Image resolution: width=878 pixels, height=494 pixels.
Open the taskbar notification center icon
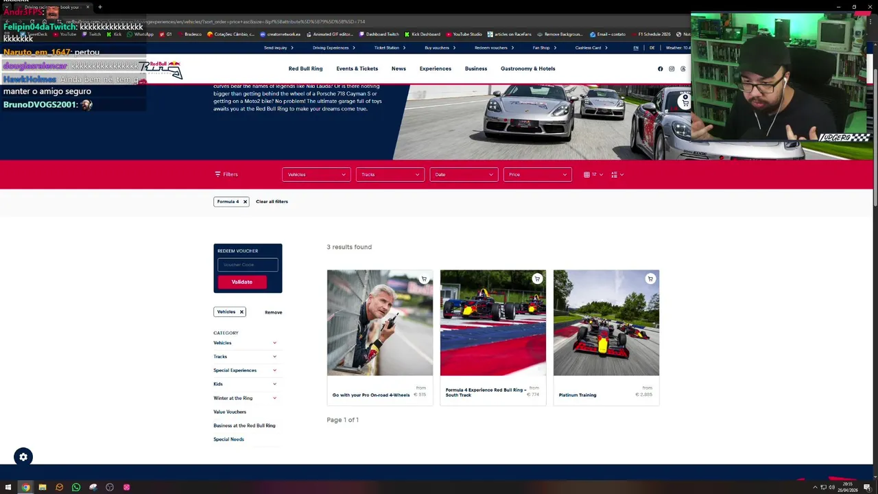click(x=868, y=487)
